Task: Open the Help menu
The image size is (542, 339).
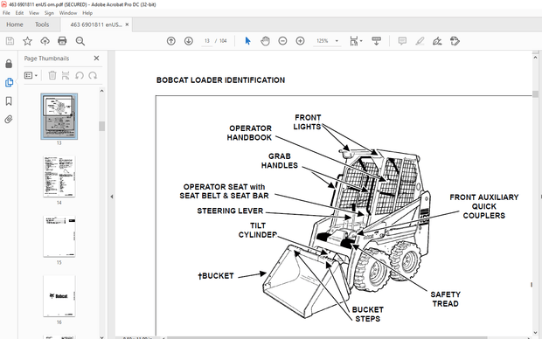Action: coord(87,13)
